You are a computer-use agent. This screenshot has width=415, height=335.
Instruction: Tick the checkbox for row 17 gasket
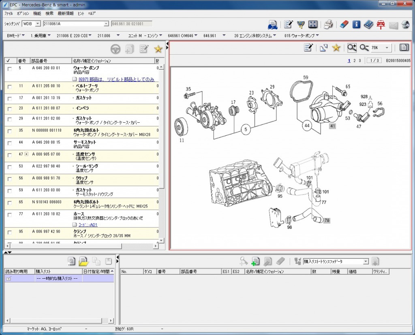click(10, 99)
